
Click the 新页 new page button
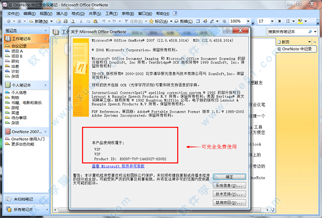pos(283,42)
